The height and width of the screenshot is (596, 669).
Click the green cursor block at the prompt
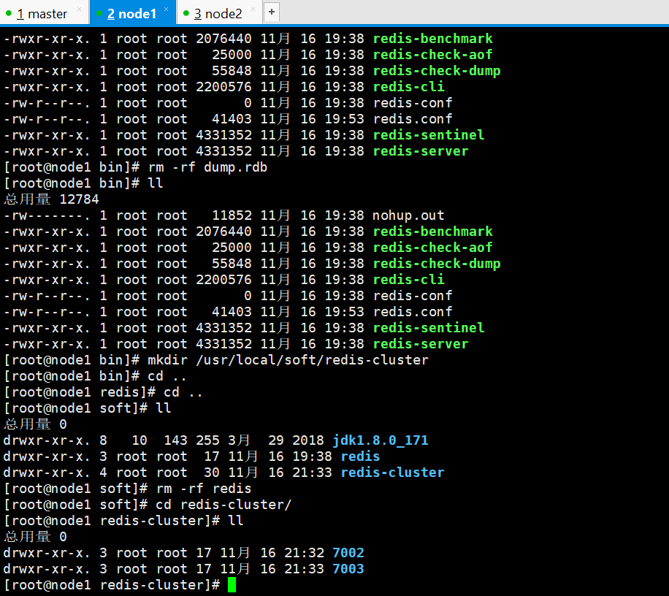click(x=232, y=585)
